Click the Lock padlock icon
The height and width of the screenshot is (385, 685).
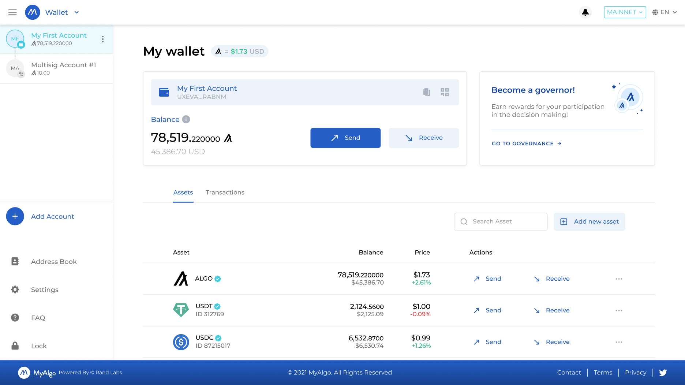(x=15, y=346)
